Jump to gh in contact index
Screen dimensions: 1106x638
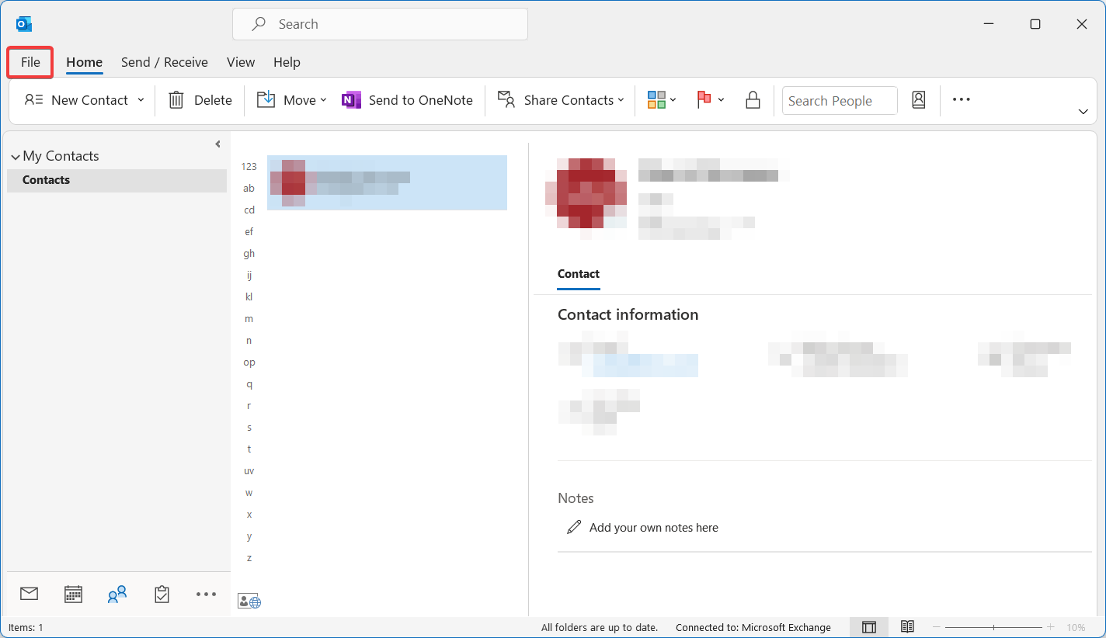tap(249, 254)
